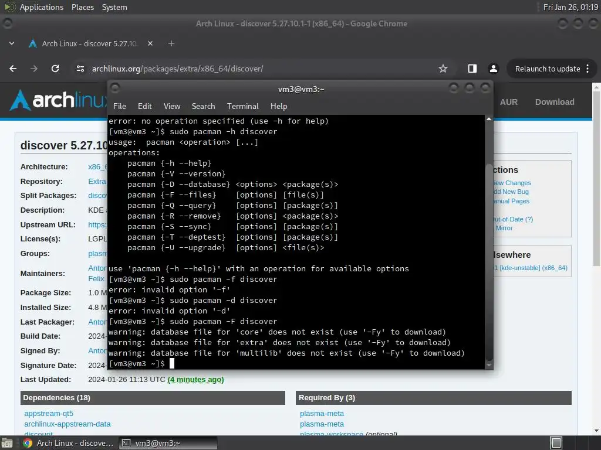Bookmark this page with the star icon
Screen dimensions: 601x450
(x=443, y=69)
